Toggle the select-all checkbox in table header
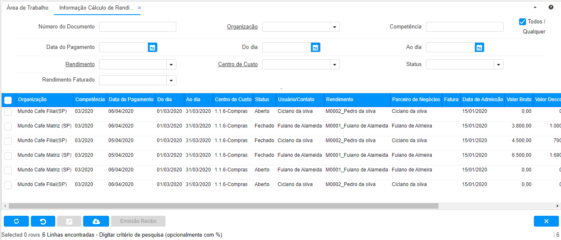Viewport: 561px width, 240px height. point(8,100)
